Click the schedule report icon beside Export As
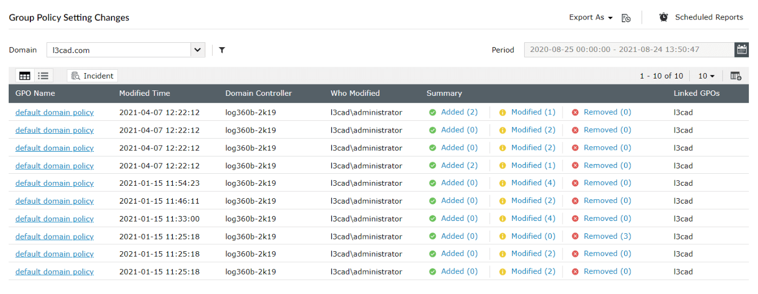The width and height of the screenshot is (758, 294). click(x=626, y=18)
